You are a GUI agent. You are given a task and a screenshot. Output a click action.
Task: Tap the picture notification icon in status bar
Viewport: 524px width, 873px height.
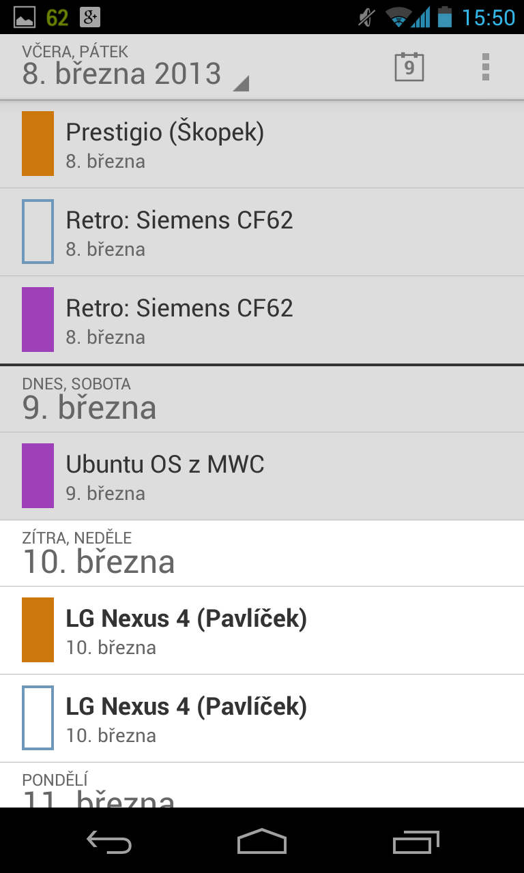[25, 17]
